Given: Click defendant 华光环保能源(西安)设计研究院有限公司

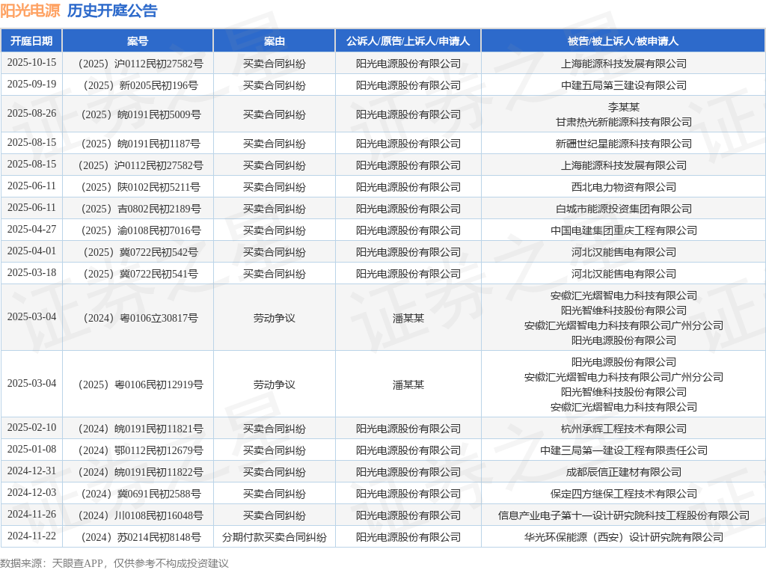Looking at the screenshot, I should coord(624,537).
